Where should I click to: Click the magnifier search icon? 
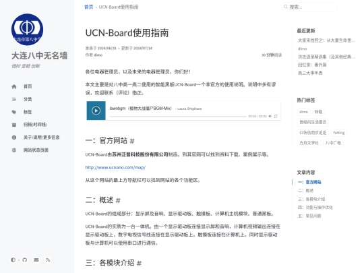tap(286, 7)
